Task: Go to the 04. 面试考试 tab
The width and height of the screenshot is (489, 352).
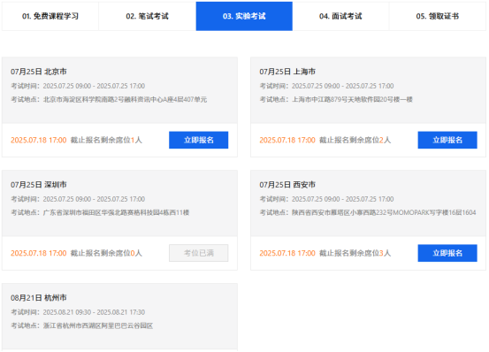Action: pyautogui.click(x=340, y=16)
